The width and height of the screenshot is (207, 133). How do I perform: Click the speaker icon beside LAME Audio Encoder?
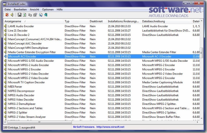click(x=6, y=26)
